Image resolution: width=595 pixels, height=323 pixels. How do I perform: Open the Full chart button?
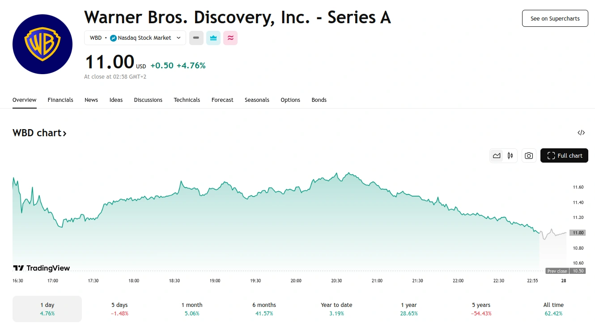[x=564, y=155]
